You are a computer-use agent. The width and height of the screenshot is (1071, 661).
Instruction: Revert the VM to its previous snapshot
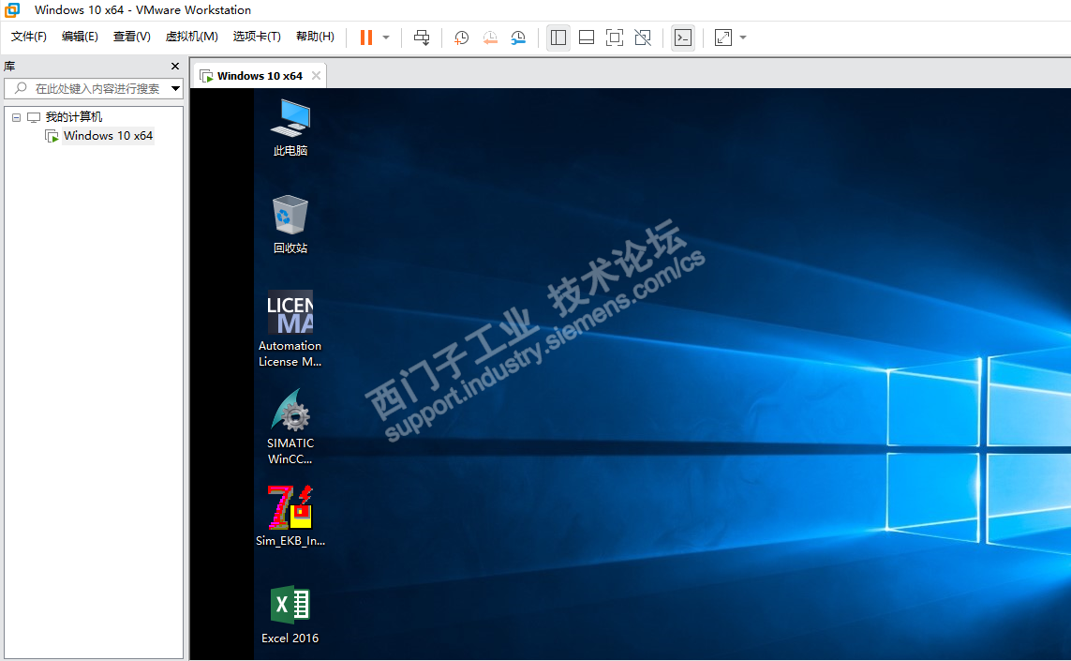click(490, 38)
